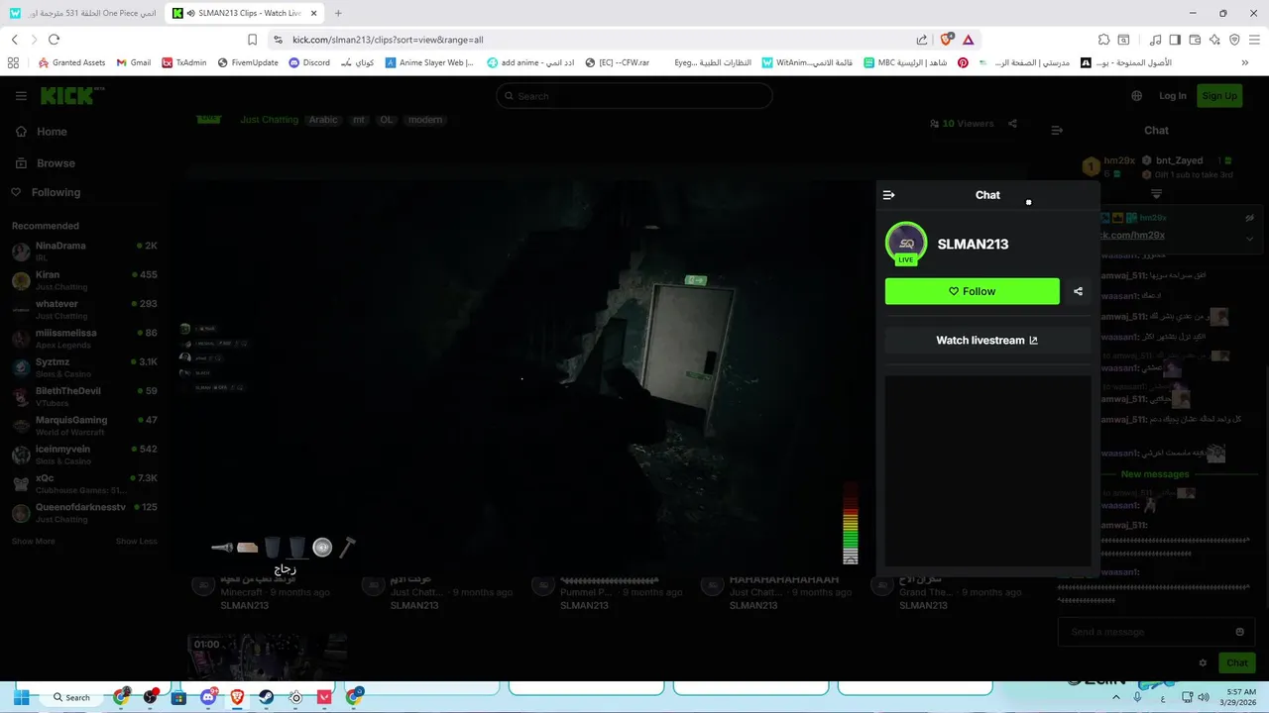The width and height of the screenshot is (1269, 713).
Task: Click the Follow button for SLMAN213
Action: click(x=972, y=291)
